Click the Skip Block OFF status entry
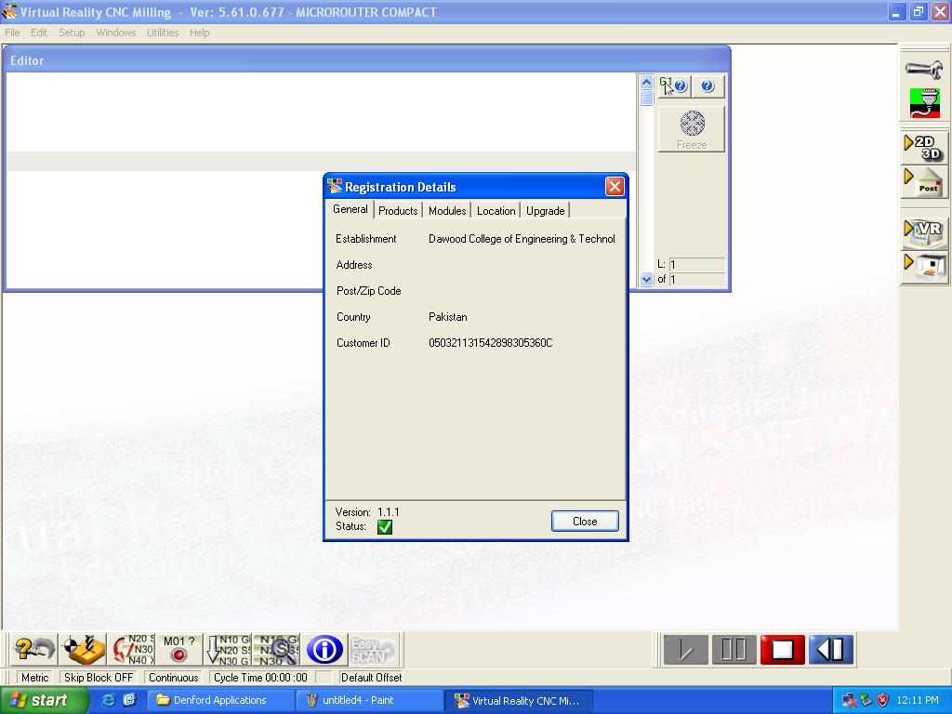This screenshot has width=952, height=714. (99, 678)
